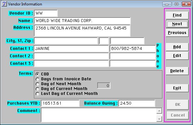Click the Edit button
The image size is (193, 125).
(x=177, y=56)
